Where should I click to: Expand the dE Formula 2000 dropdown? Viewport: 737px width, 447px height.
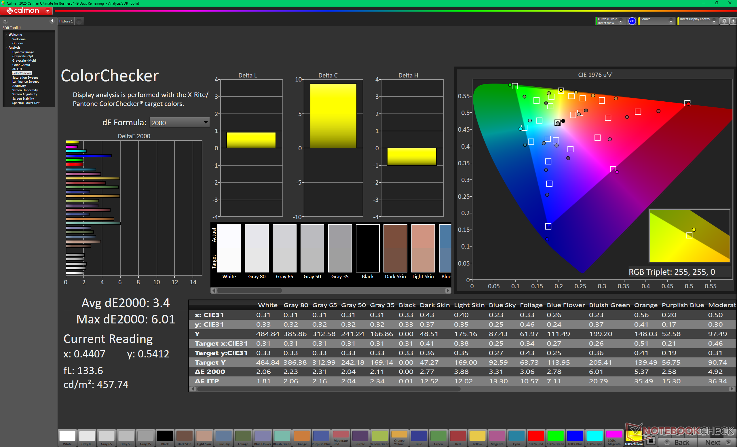click(179, 122)
